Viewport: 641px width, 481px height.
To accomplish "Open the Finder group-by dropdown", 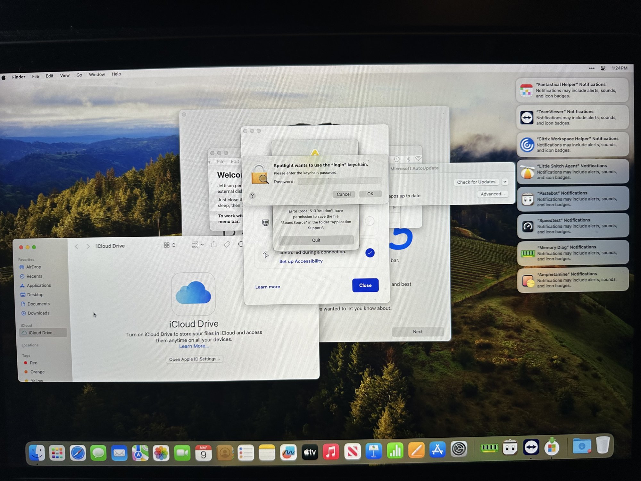I will (x=197, y=245).
